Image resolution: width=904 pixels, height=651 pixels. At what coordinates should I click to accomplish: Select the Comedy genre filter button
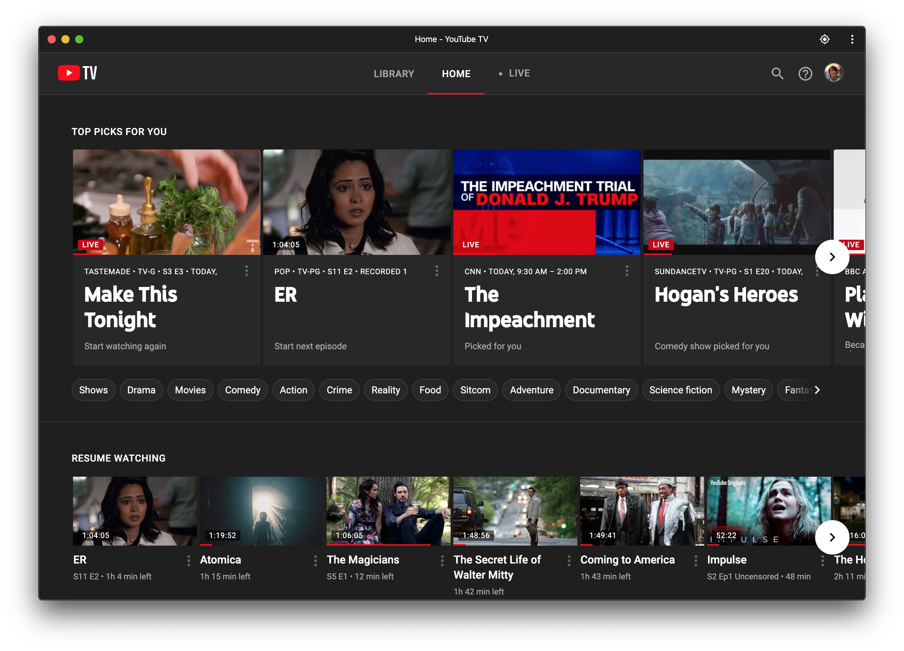[242, 390]
